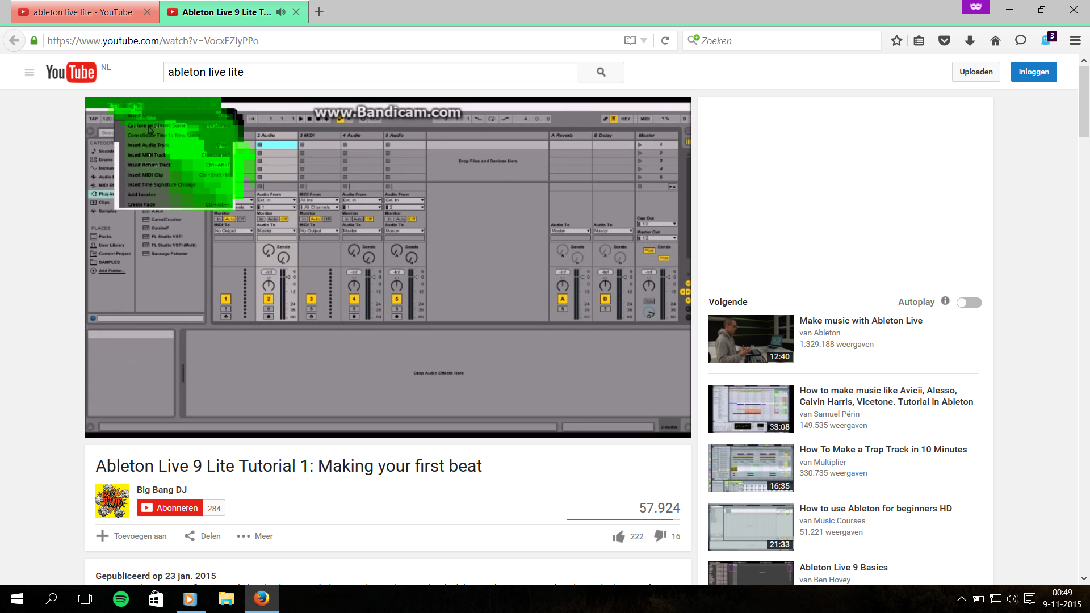Open Firefox downloads arrow icon
1090x613 pixels.
point(970,41)
